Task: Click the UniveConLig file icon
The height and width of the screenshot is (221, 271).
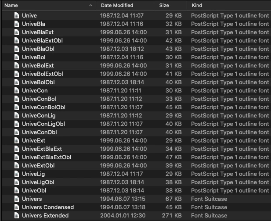Action: coord(17,115)
